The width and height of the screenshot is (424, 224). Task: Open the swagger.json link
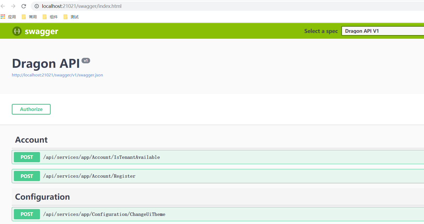pos(57,75)
